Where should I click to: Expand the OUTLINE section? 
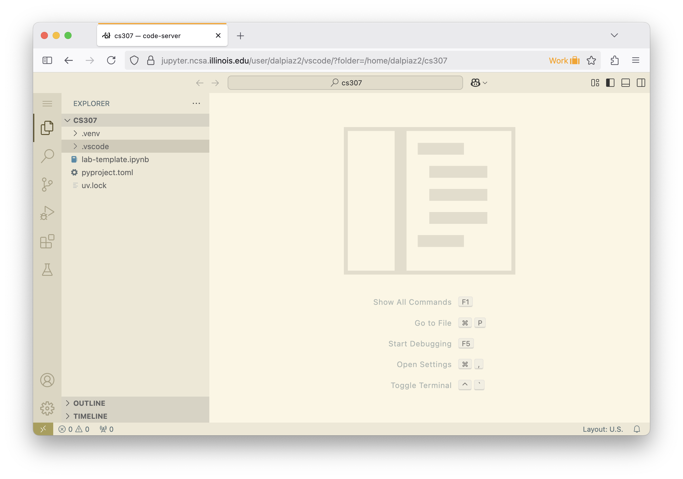(89, 403)
